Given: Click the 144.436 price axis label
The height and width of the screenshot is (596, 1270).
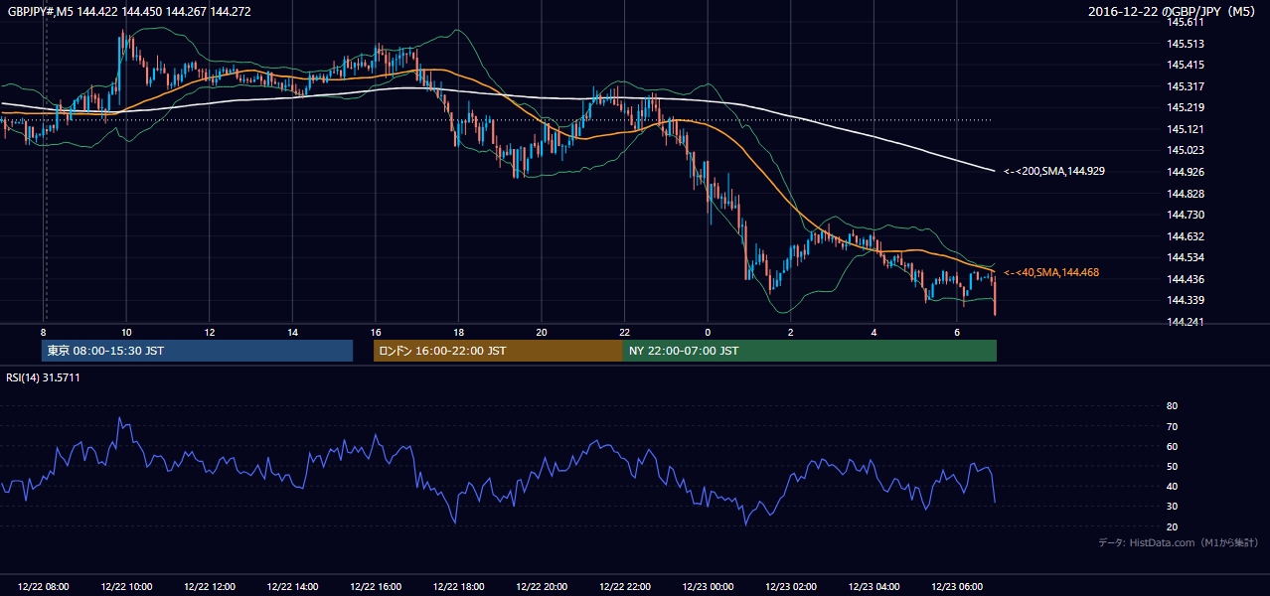Looking at the screenshot, I should click(x=1186, y=279).
